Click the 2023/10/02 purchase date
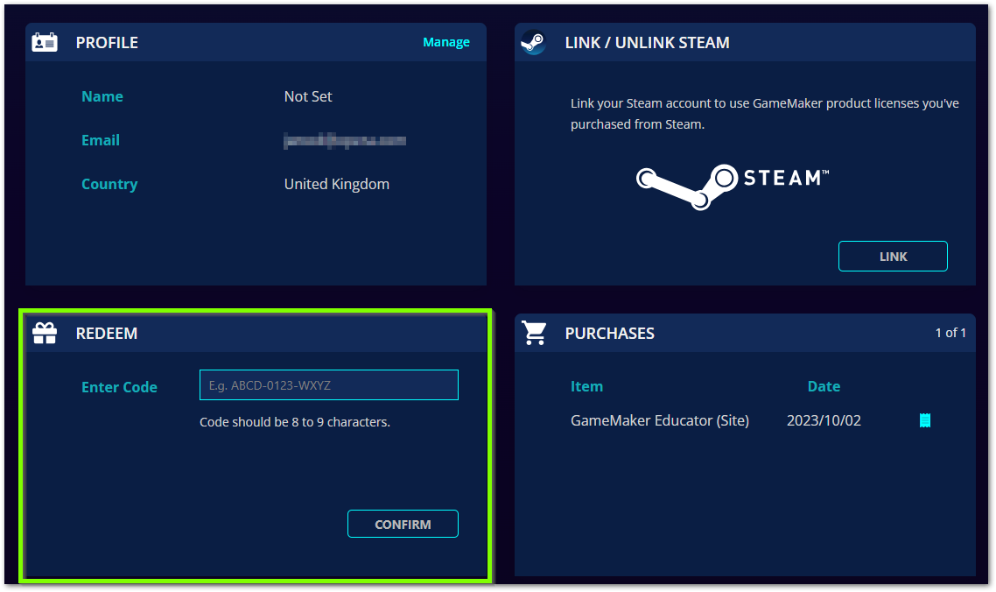Image resolution: width=996 pixels, height=592 pixels. 824,420
